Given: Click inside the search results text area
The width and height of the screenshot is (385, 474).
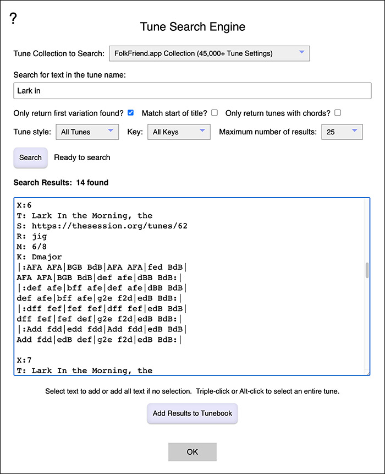Looking at the screenshot, I should point(190,286).
